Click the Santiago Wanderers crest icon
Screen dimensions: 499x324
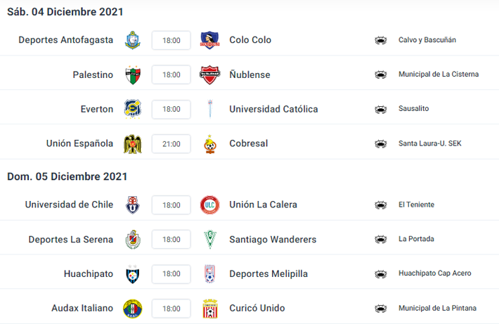[209, 239]
